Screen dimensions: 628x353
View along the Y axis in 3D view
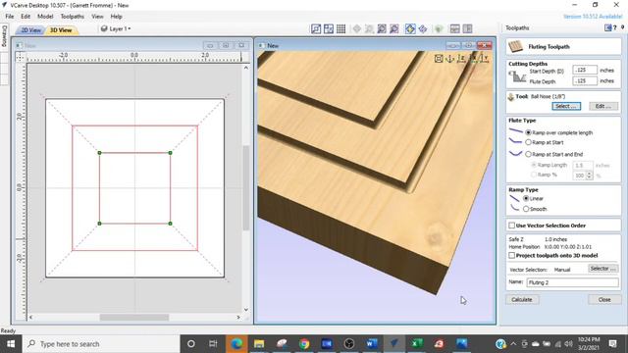tap(485, 59)
